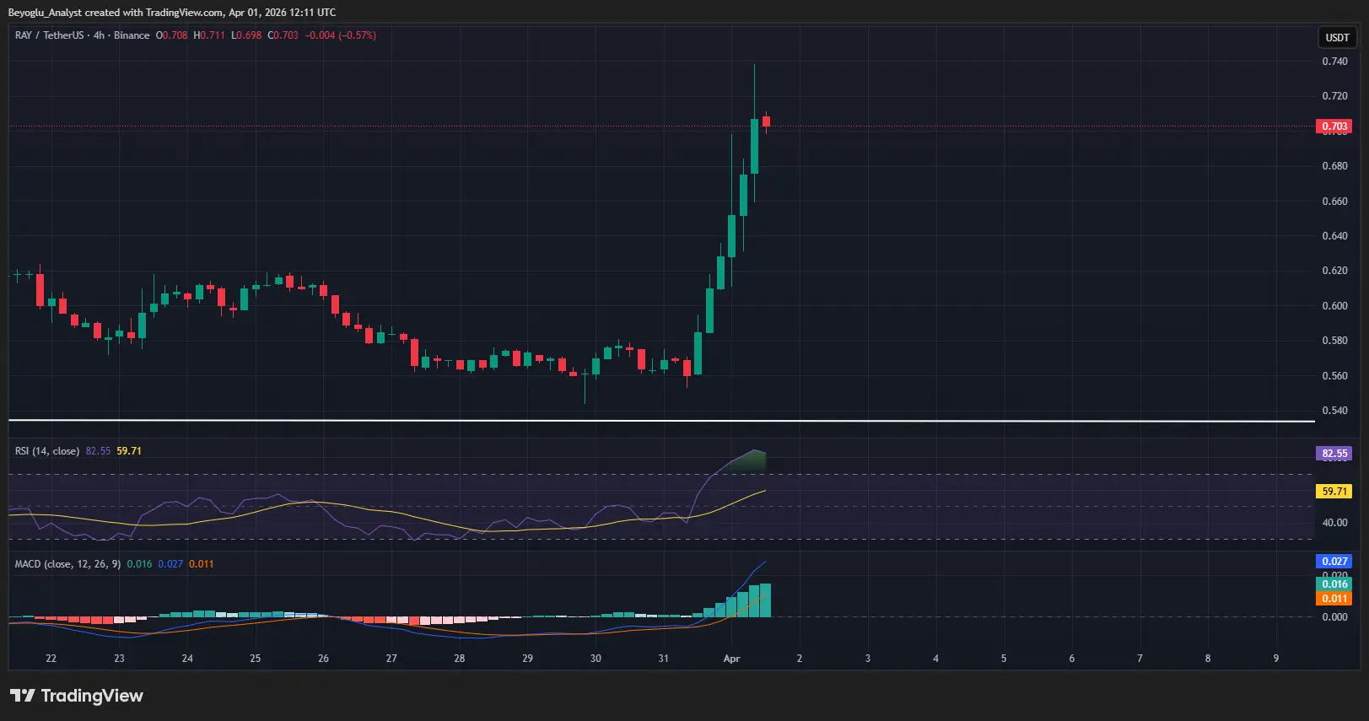Click the blue 0.027 value in MACD legend
The image size is (1369, 721).
coord(170,564)
